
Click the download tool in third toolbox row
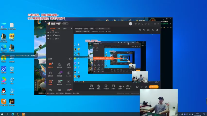[69, 82]
